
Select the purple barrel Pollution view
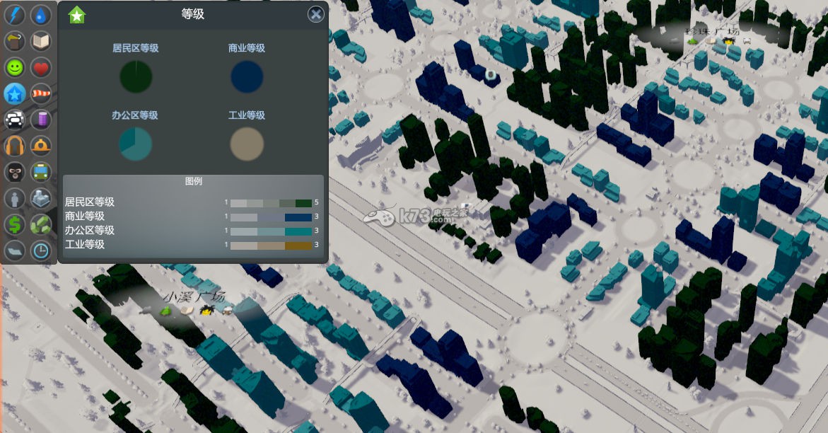[41, 120]
